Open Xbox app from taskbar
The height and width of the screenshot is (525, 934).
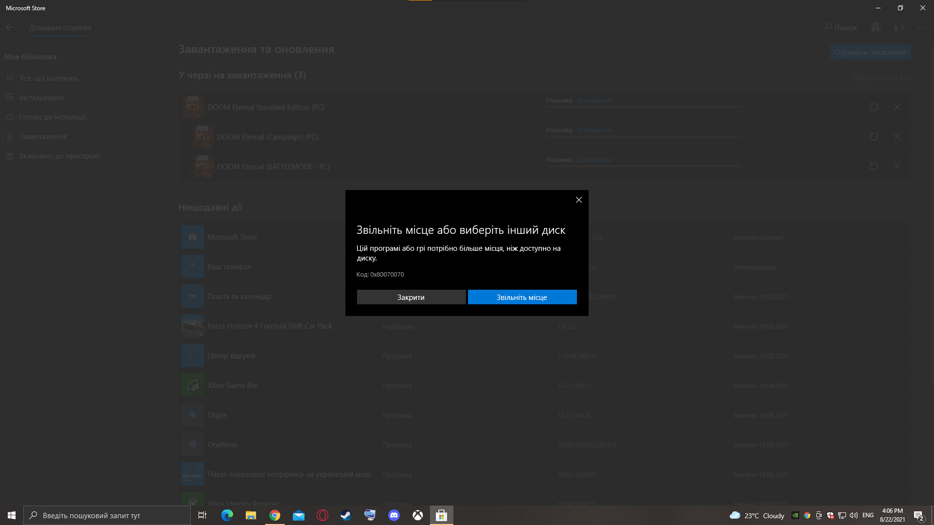[x=418, y=515]
